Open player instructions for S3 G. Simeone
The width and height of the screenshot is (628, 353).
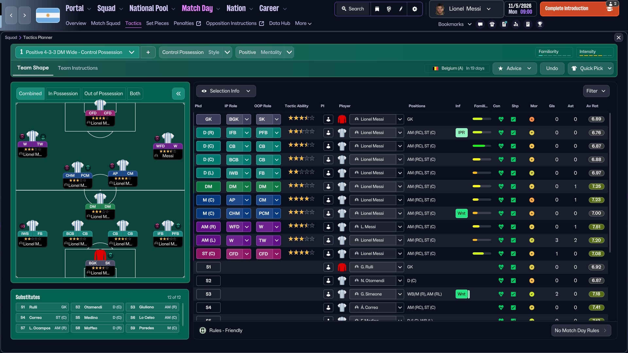click(328, 294)
